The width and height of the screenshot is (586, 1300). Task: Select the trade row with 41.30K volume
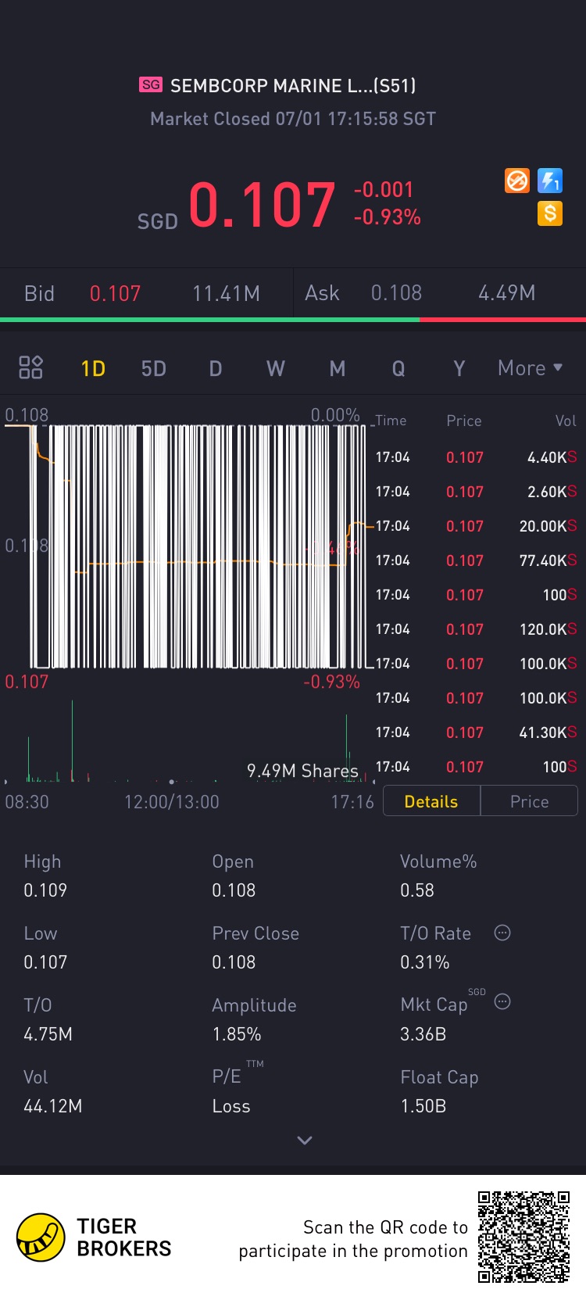click(x=476, y=732)
